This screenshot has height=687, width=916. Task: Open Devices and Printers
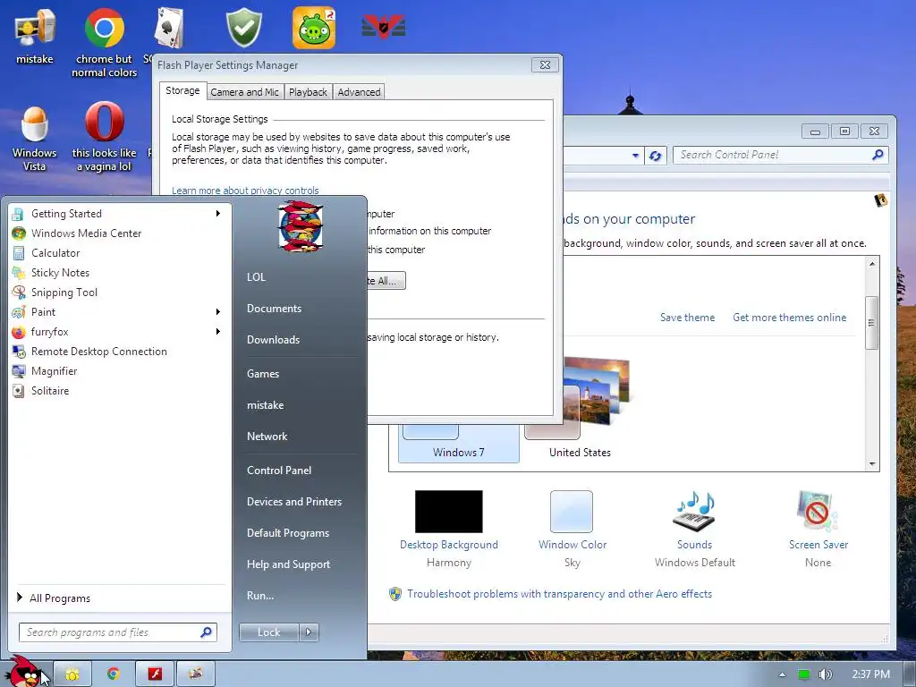(x=293, y=502)
